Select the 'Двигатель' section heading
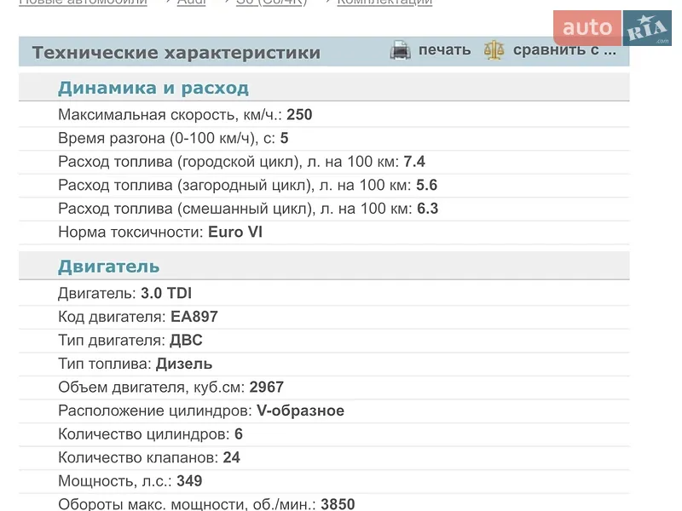Image resolution: width=682 pixels, height=511 pixels. 109,267
